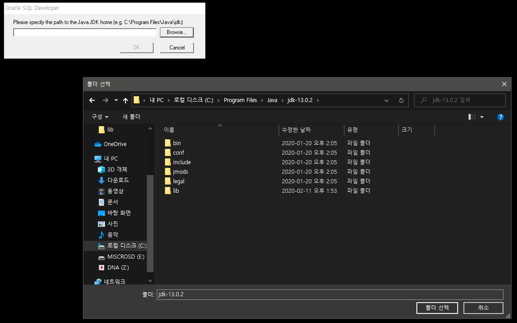Image resolution: width=517 pixels, height=323 pixels.
Task: Close the 폴더 선택 dialog
Action: point(504,84)
